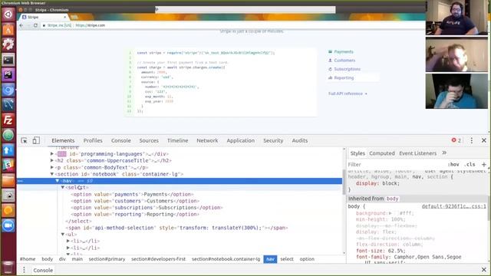Collapse the selected nav node

pos(58,181)
